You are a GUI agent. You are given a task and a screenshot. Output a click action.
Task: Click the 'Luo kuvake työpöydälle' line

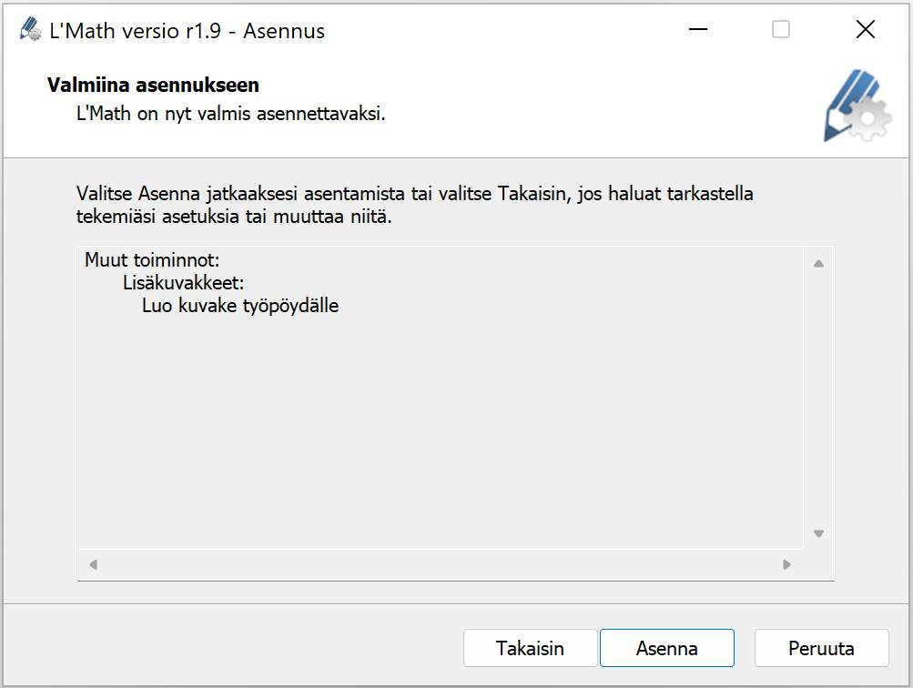pyautogui.click(x=240, y=306)
